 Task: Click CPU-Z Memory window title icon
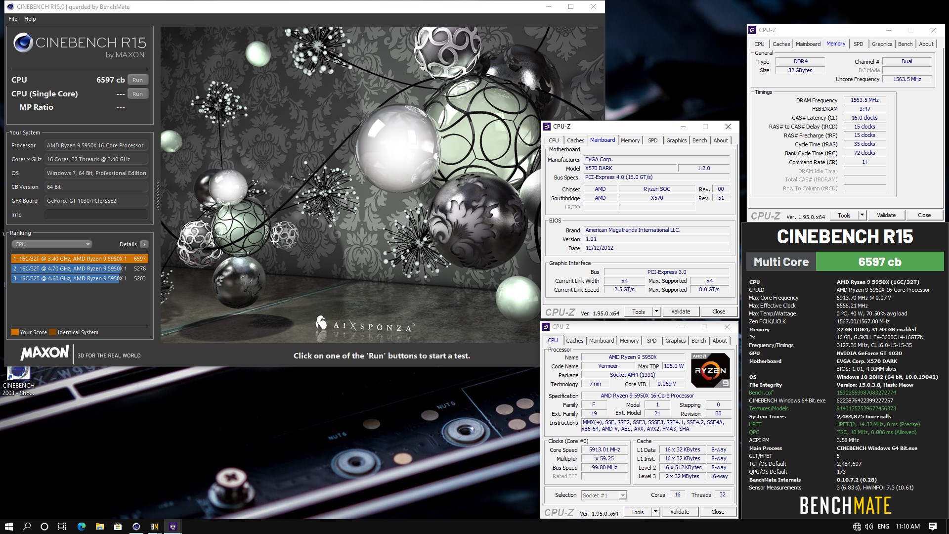tap(752, 30)
